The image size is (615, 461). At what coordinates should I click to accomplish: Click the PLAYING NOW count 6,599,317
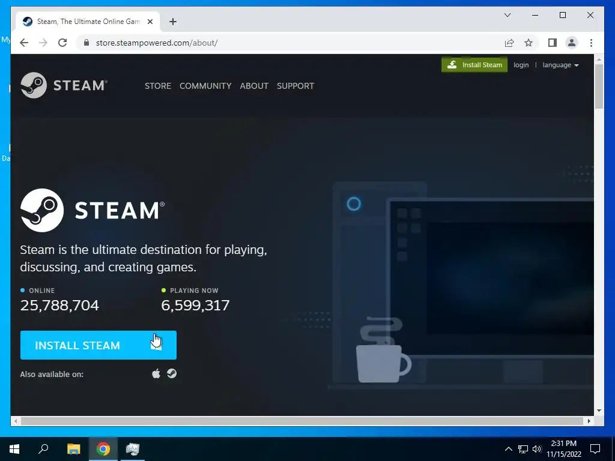(195, 306)
